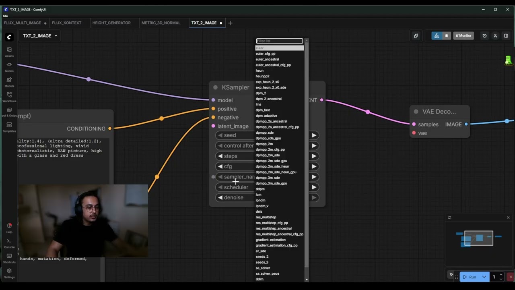Click the VAE Decode IMAGE output port

pos(466,124)
